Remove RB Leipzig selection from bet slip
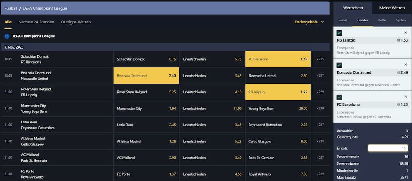This screenshot has height=181, width=412. pyautogui.click(x=405, y=32)
